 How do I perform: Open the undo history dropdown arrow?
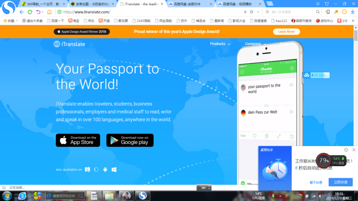pos(43,12)
